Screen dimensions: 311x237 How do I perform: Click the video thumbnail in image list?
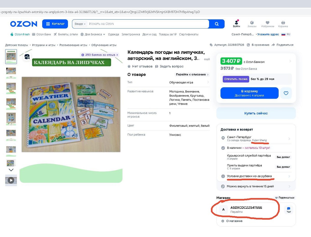click(11, 180)
